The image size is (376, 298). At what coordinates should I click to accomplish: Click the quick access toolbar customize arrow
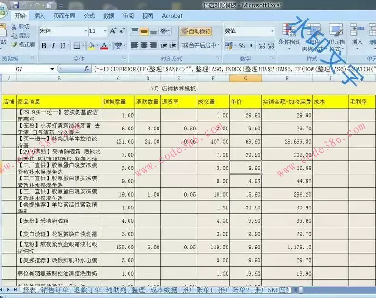click(x=61, y=5)
